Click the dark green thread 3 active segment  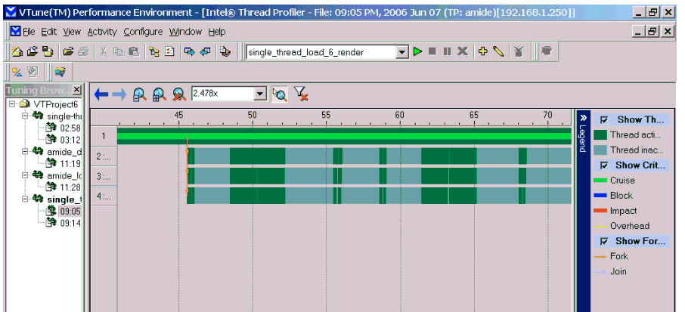[257, 175]
